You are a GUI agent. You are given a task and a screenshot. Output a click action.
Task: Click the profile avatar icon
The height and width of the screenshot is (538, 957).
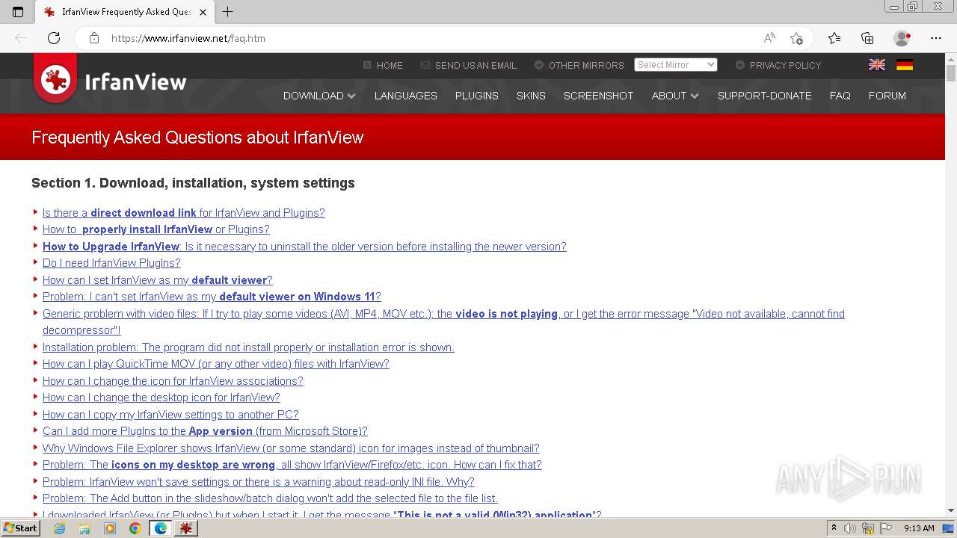902,38
